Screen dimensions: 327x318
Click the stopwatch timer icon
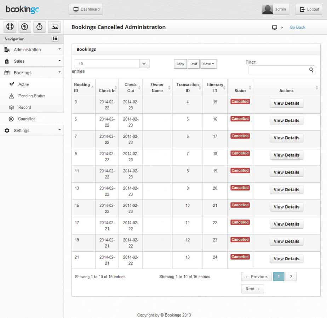(39, 27)
